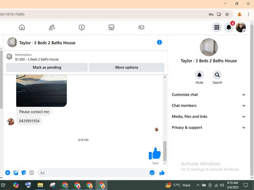Open the taskbar clock 8:19 AM

click(233, 185)
